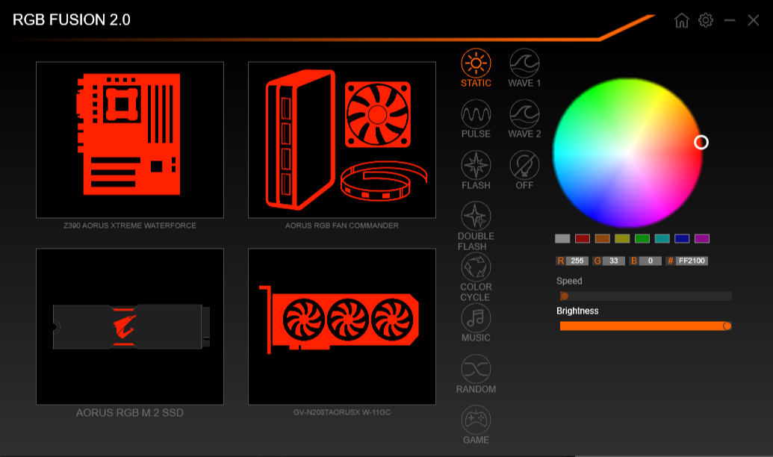This screenshot has width=773, height=457.
Task: Switch to the Wave 1 effect
Action: pyautogui.click(x=524, y=66)
